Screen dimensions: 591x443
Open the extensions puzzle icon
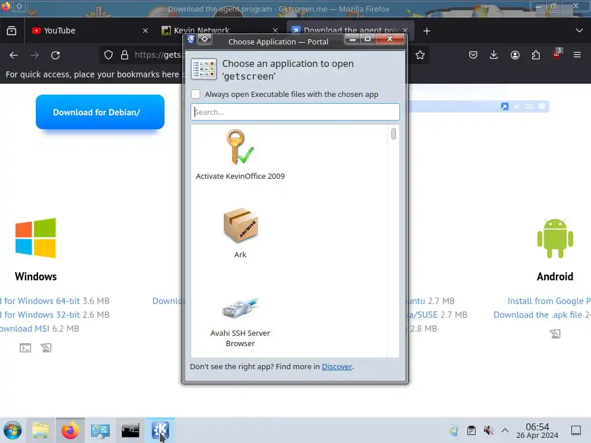pyautogui.click(x=536, y=55)
